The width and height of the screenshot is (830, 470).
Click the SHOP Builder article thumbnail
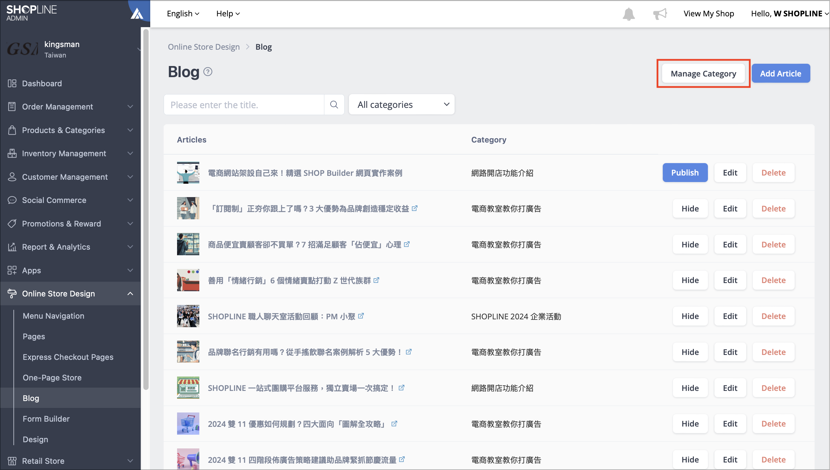pos(188,173)
